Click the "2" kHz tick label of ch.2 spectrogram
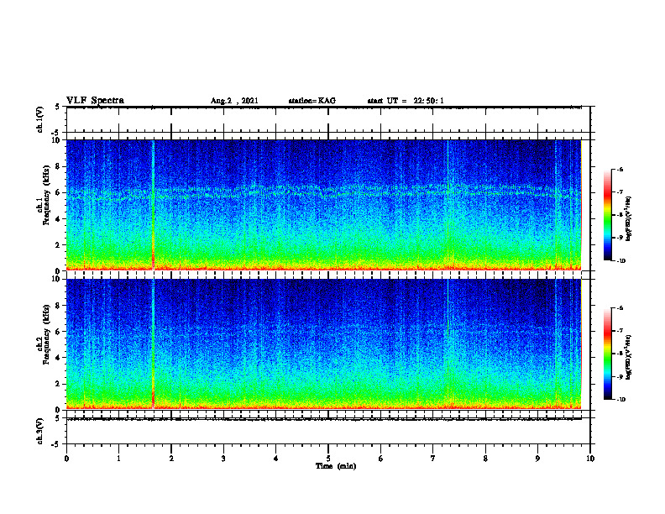The height and width of the screenshot is (514, 665). [x=59, y=384]
